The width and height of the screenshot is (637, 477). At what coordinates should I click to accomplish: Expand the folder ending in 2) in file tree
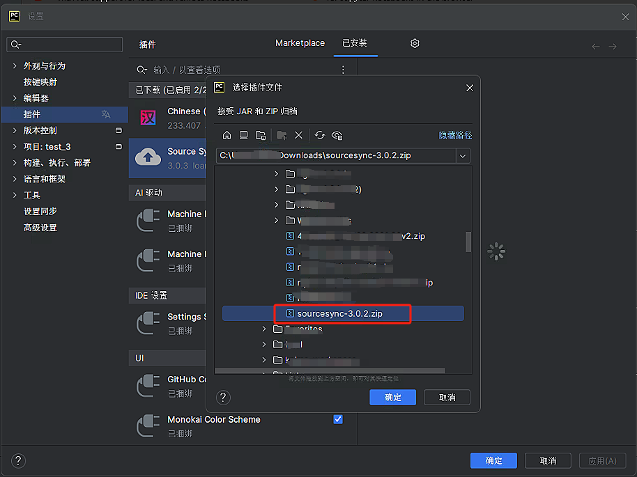pyautogui.click(x=276, y=189)
